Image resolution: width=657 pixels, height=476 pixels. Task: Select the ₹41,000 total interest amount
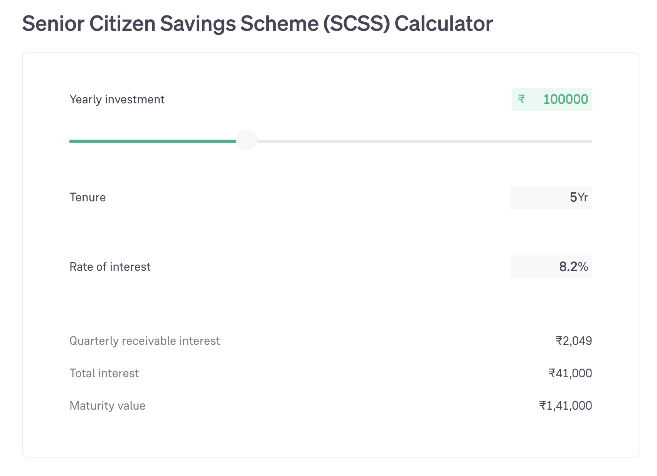570,373
